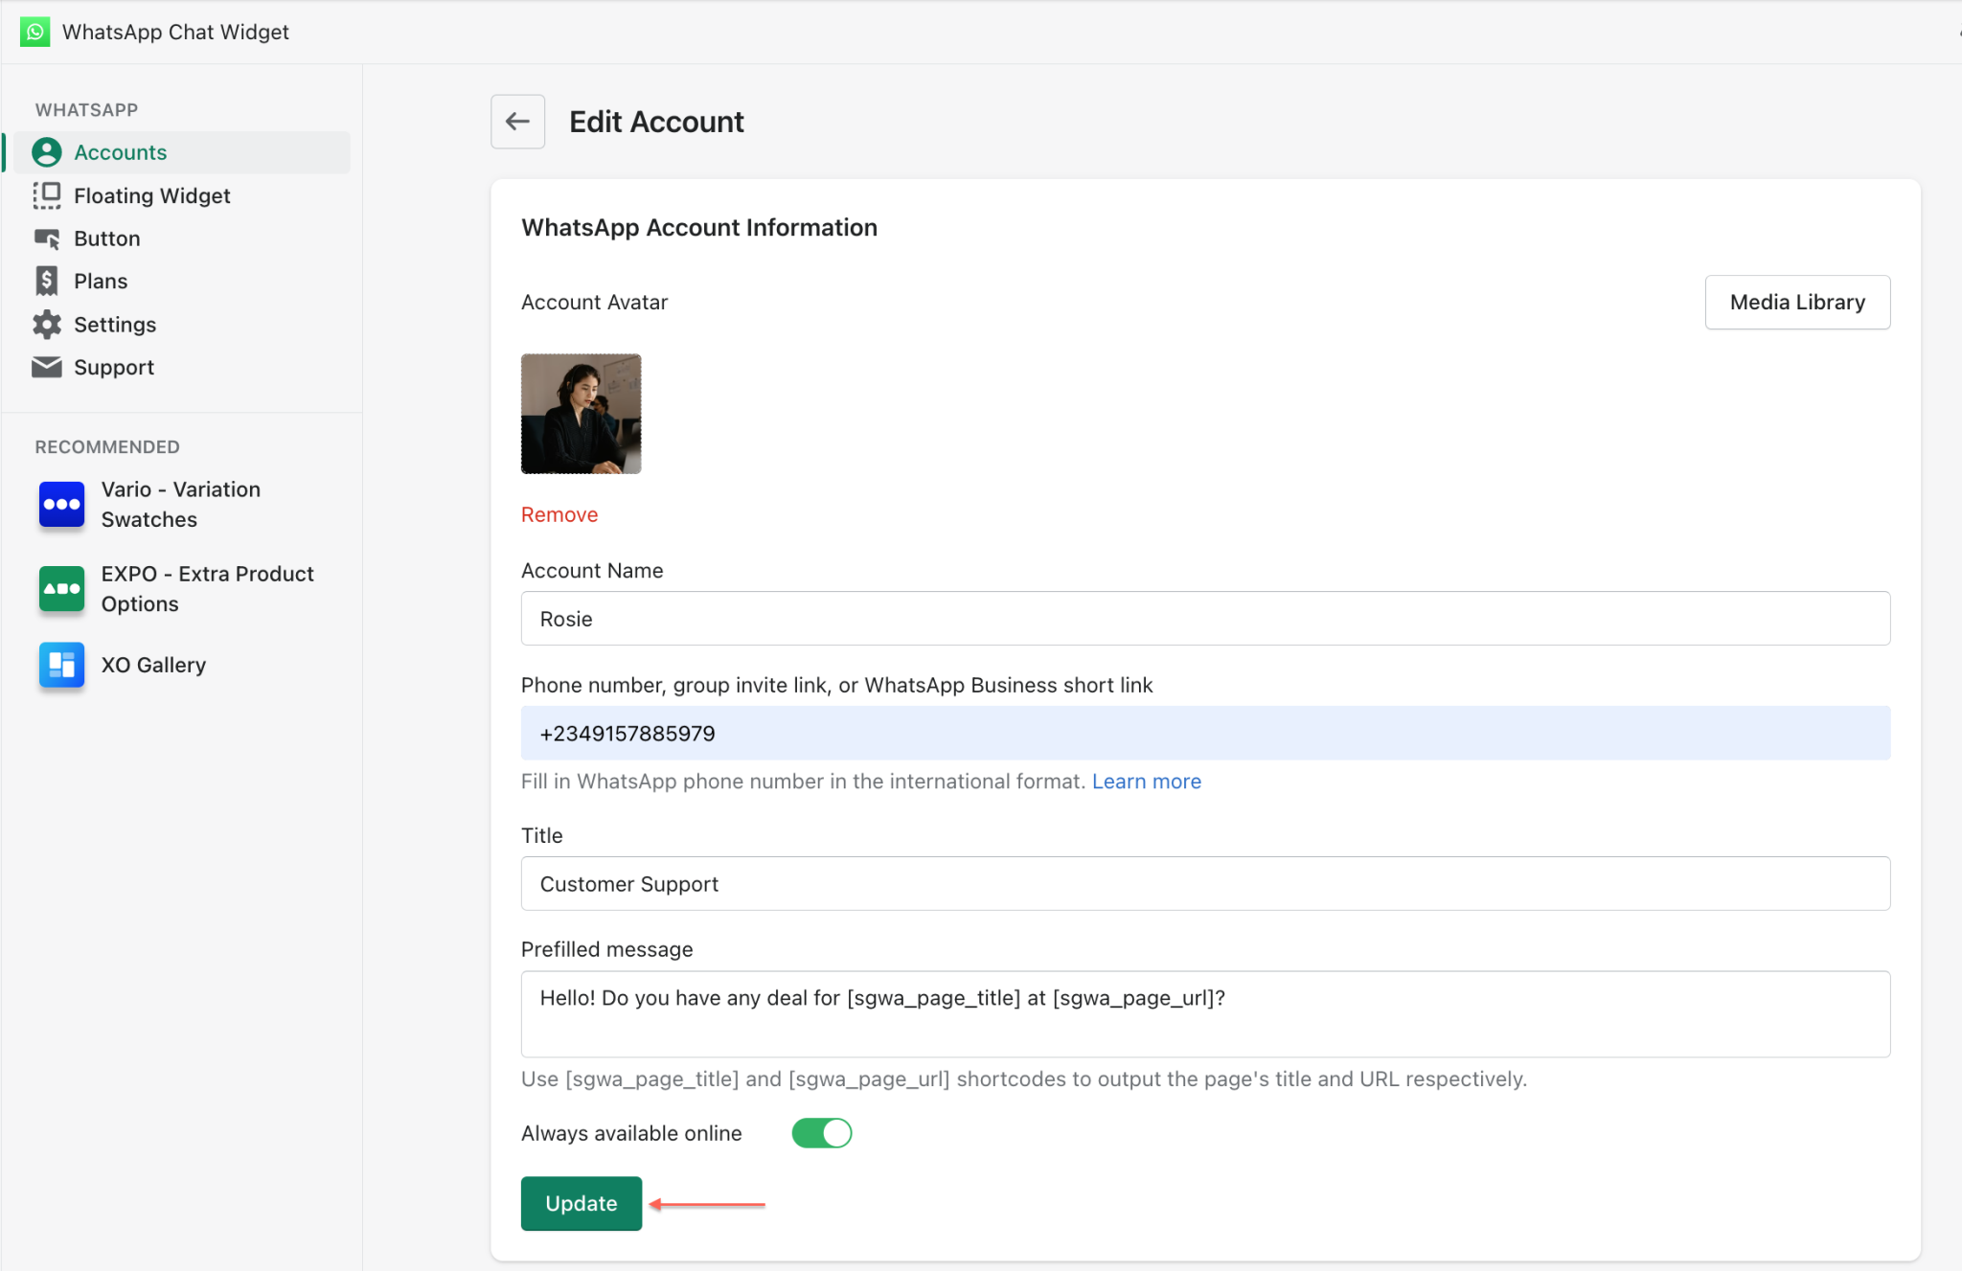
Task: Click the Support envelope icon
Action: pos(46,367)
